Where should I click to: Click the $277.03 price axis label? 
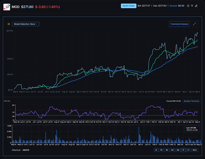(10, 31)
